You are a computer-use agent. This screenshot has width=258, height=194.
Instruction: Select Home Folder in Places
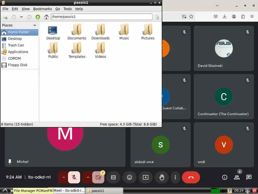click(19, 32)
